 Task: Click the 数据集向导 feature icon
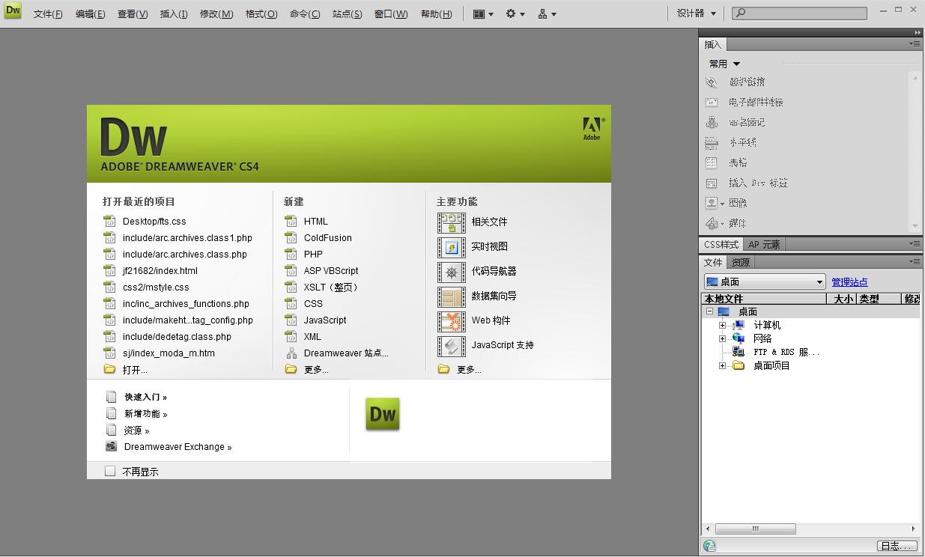(x=452, y=296)
